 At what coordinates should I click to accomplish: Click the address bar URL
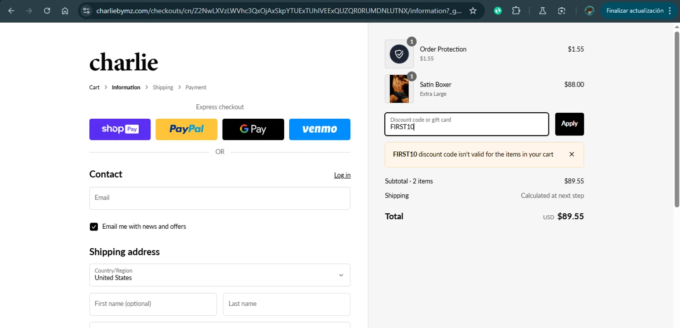tap(279, 10)
